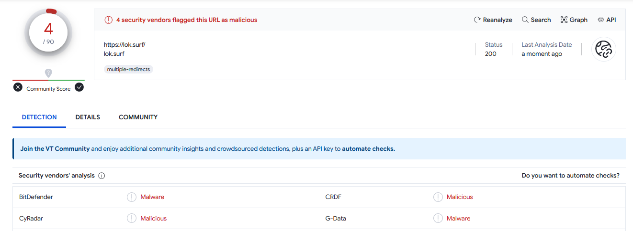Select the DETECTION tab

point(39,117)
